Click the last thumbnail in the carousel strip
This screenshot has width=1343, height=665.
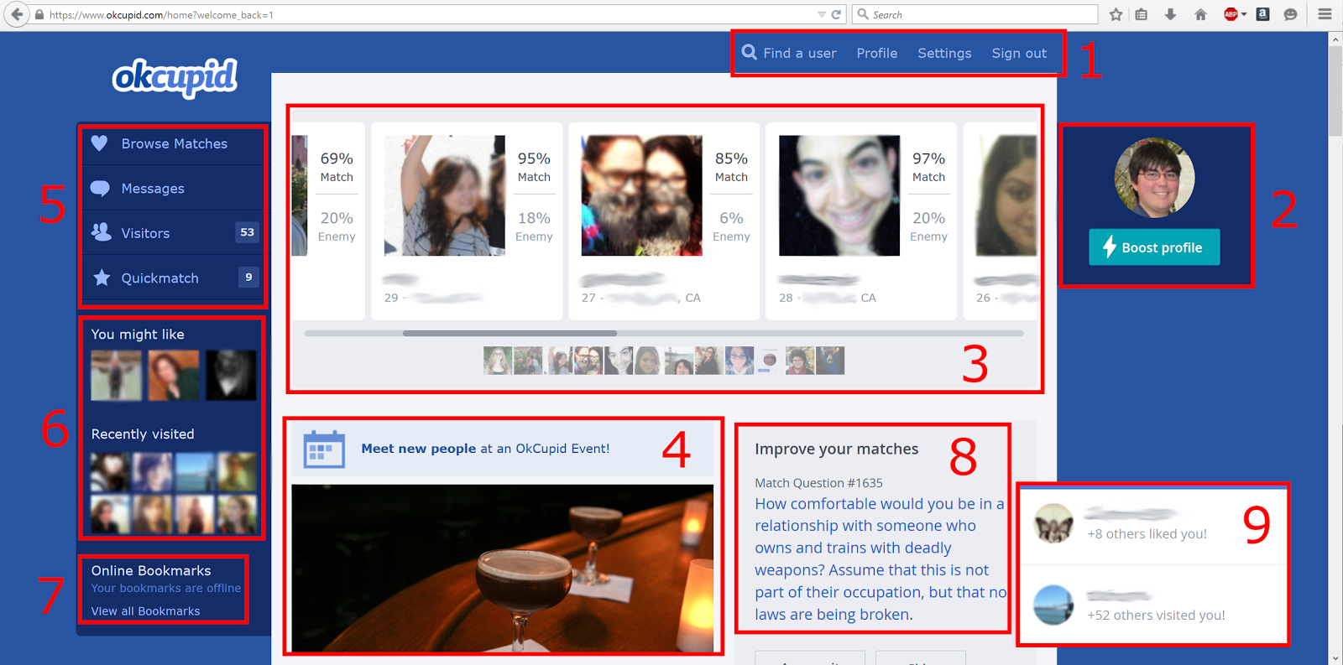[830, 361]
